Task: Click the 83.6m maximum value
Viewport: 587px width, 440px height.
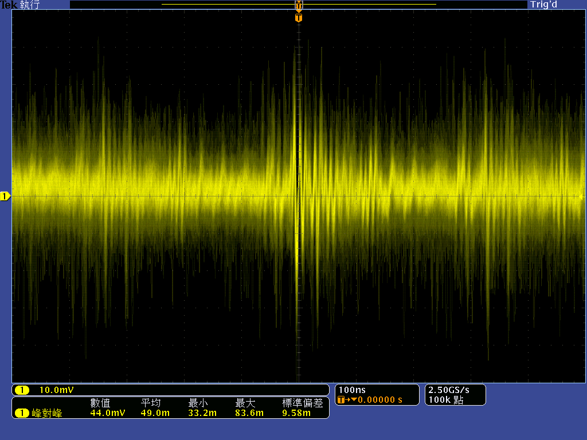Action: click(249, 413)
